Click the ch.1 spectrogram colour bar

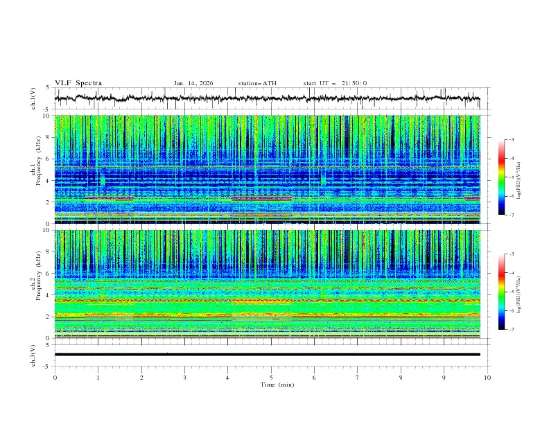pyautogui.click(x=501, y=177)
